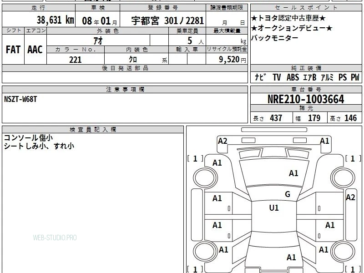Click the ABS equipment entry

point(293,77)
